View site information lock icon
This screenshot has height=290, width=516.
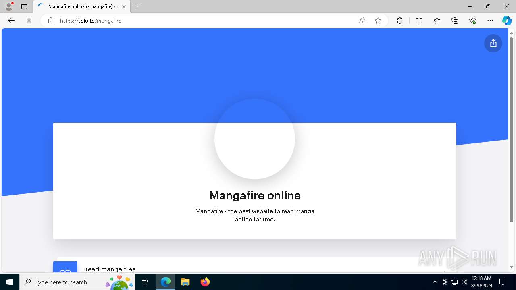coord(51,21)
